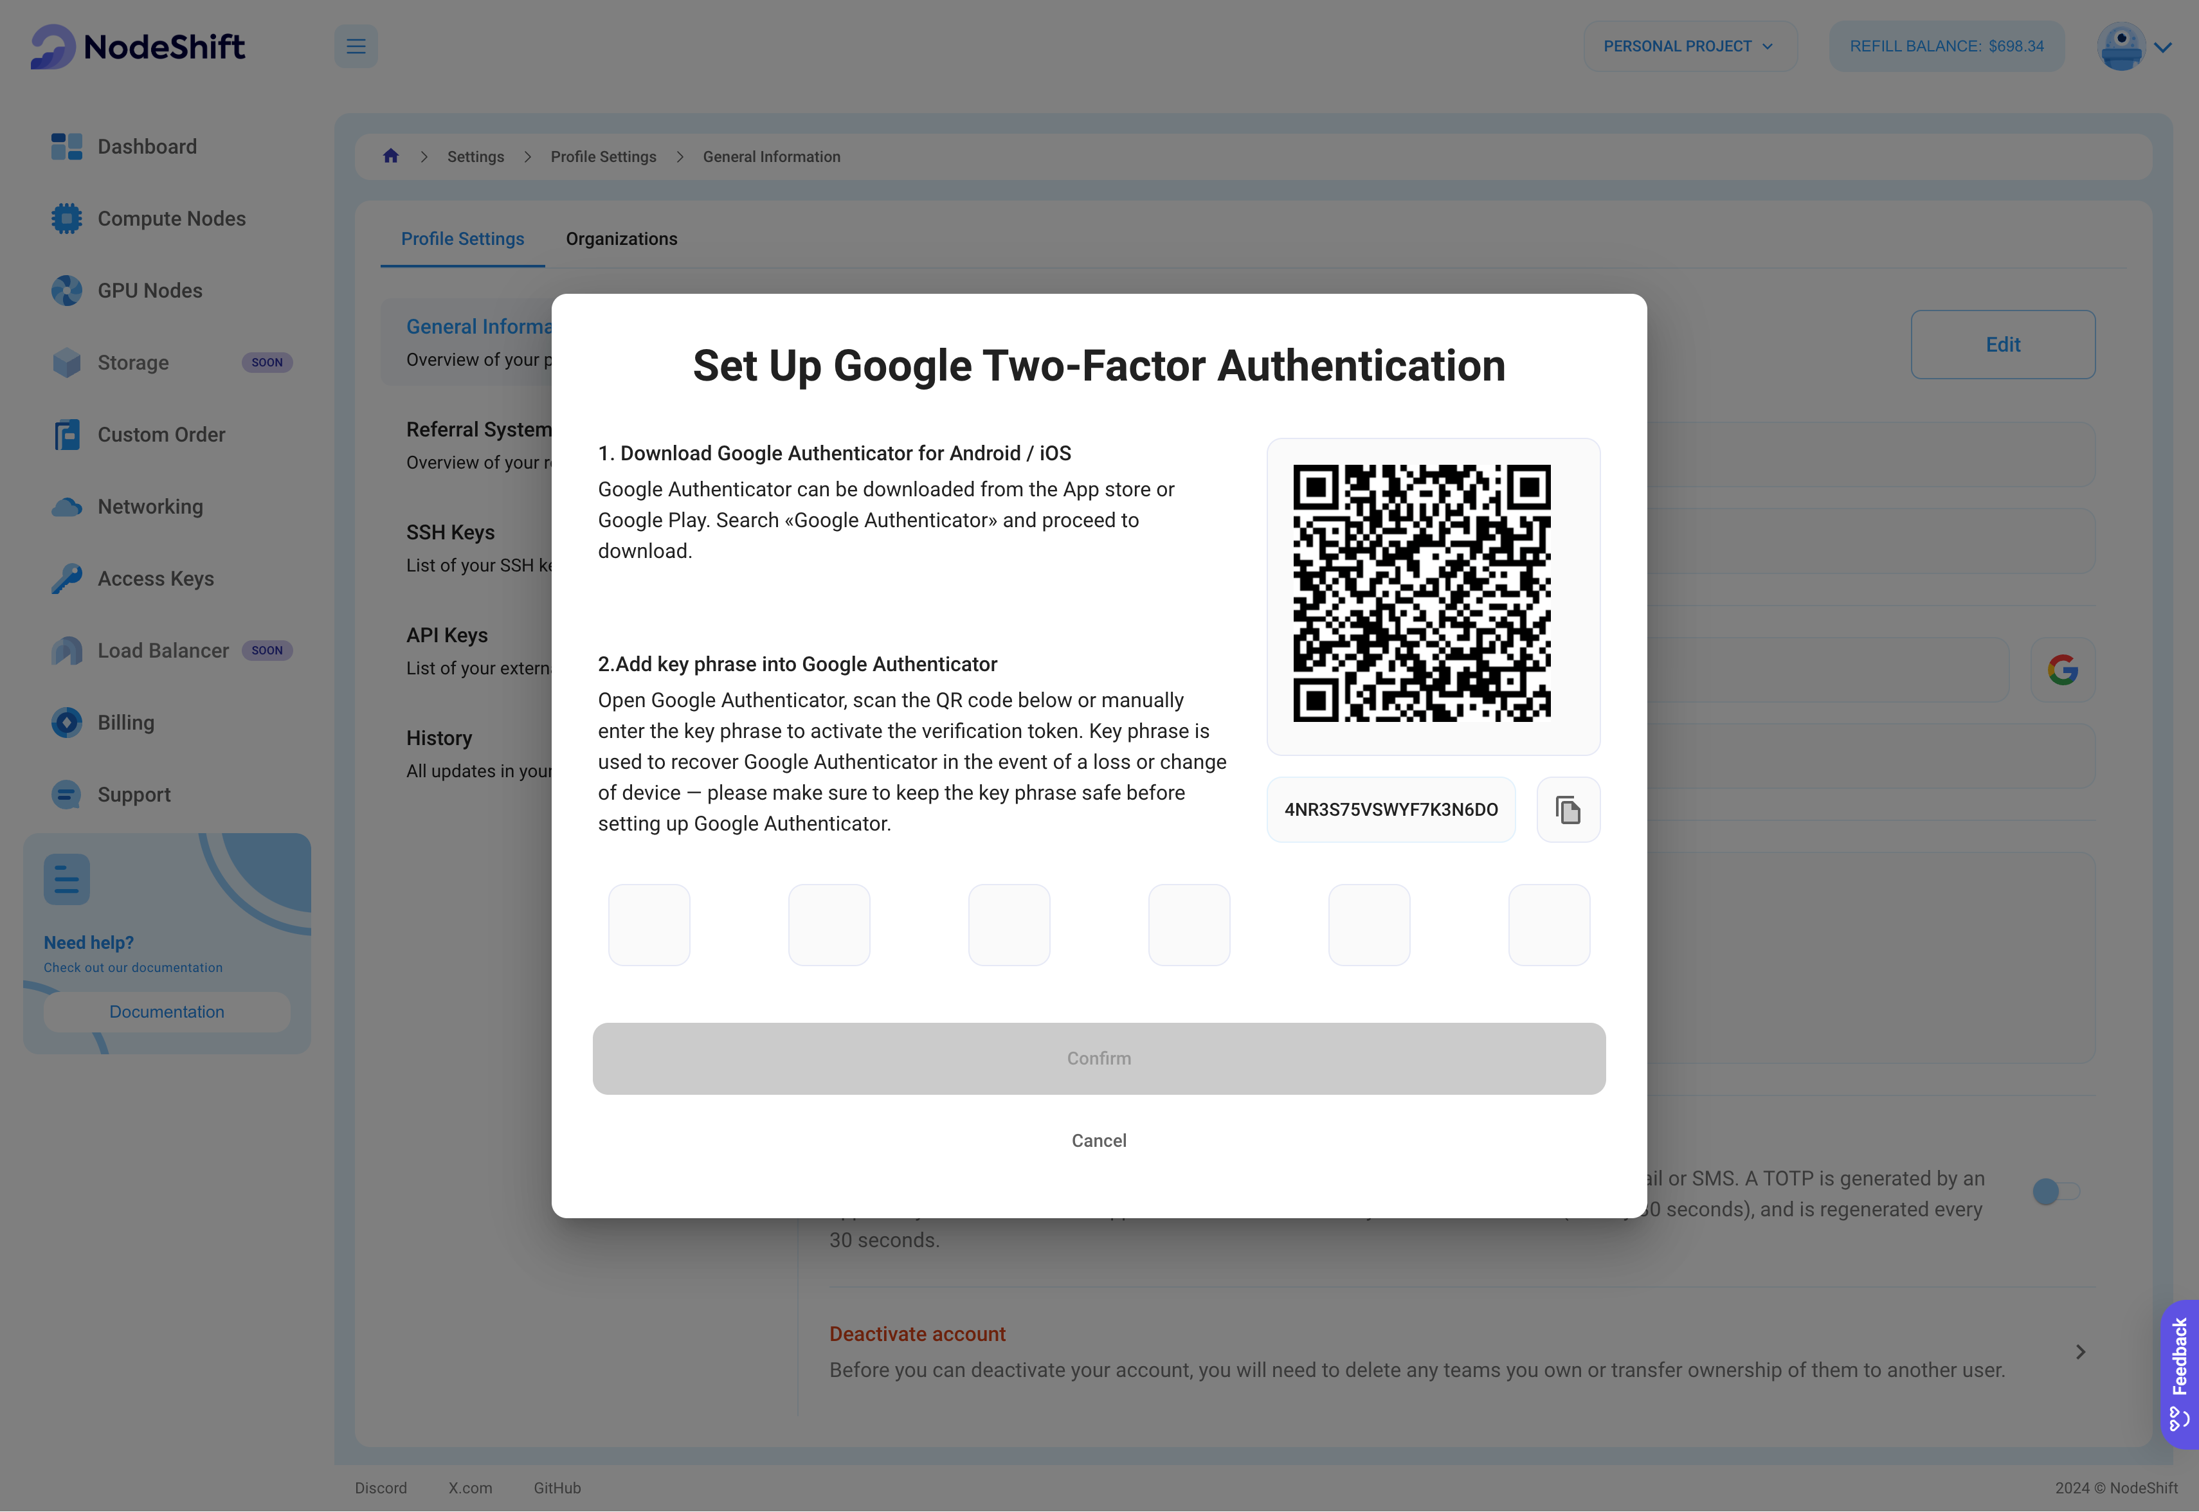Click the help card document icon
2199x1512 pixels.
click(66, 879)
